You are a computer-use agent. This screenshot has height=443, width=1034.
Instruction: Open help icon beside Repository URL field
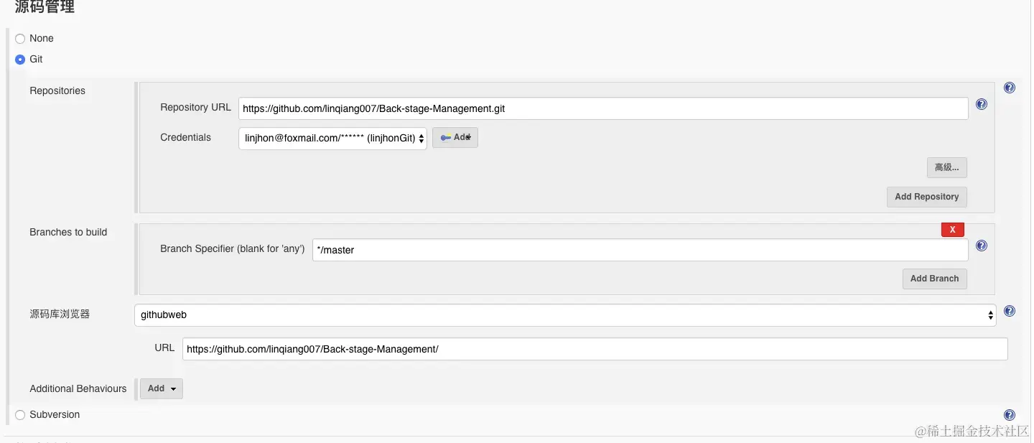[982, 104]
